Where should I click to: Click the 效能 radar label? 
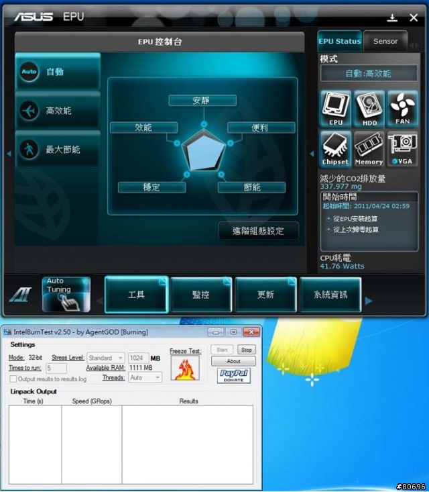point(144,128)
